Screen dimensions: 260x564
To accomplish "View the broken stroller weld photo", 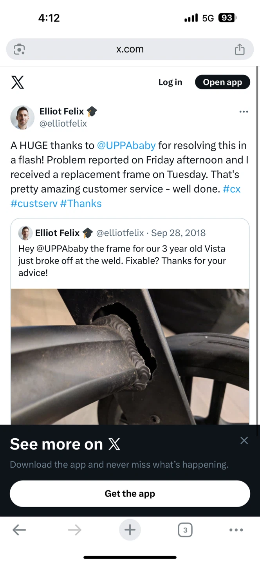I will point(130,356).
